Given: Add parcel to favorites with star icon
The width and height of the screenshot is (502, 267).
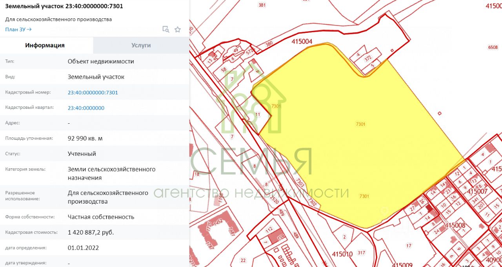Looking at the screenshot, I should pyautogui.click(x=178, y=29).
